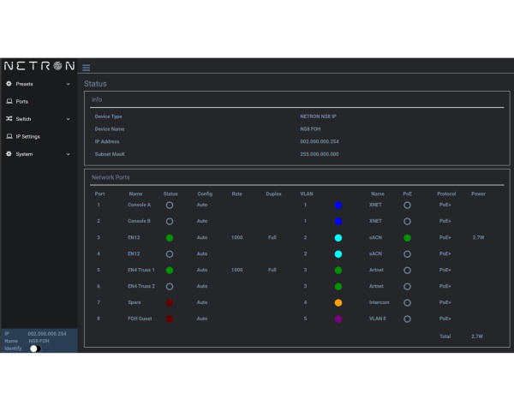Click IP address 002.000.000.254 in Info panel

point(320,141)
